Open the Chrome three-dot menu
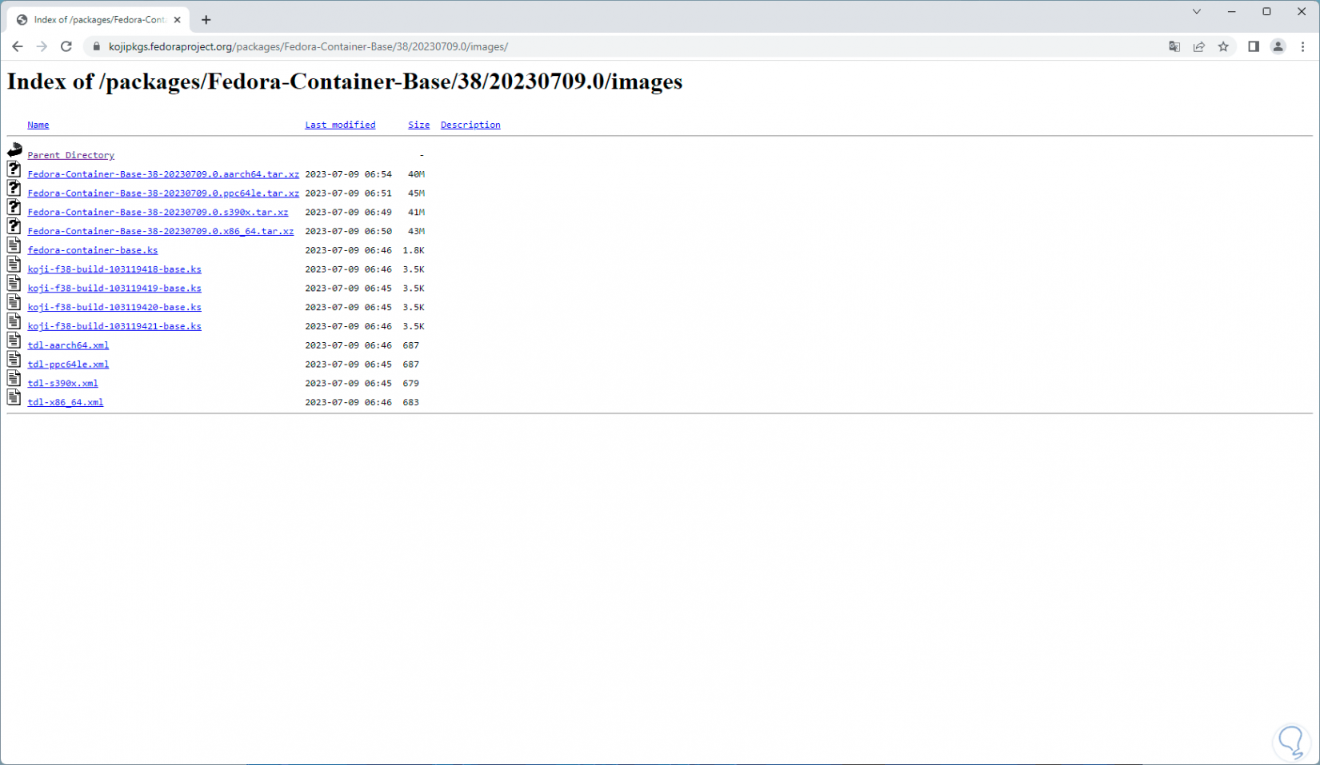 pyautogui.click(x=1302, y=46)
